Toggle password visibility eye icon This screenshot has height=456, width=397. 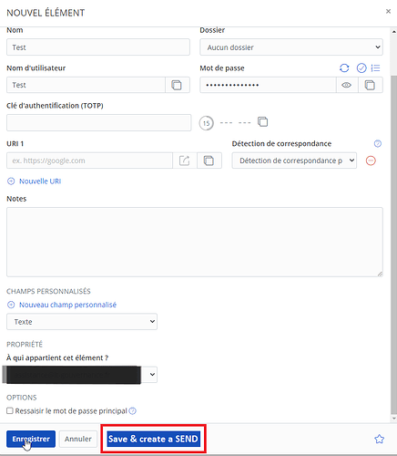click(x=347, y=85)
